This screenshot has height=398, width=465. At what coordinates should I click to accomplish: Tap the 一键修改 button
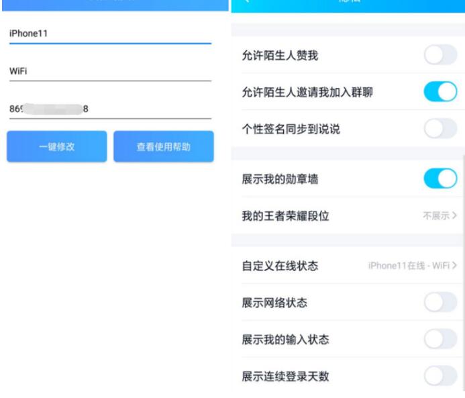[57, 146]
